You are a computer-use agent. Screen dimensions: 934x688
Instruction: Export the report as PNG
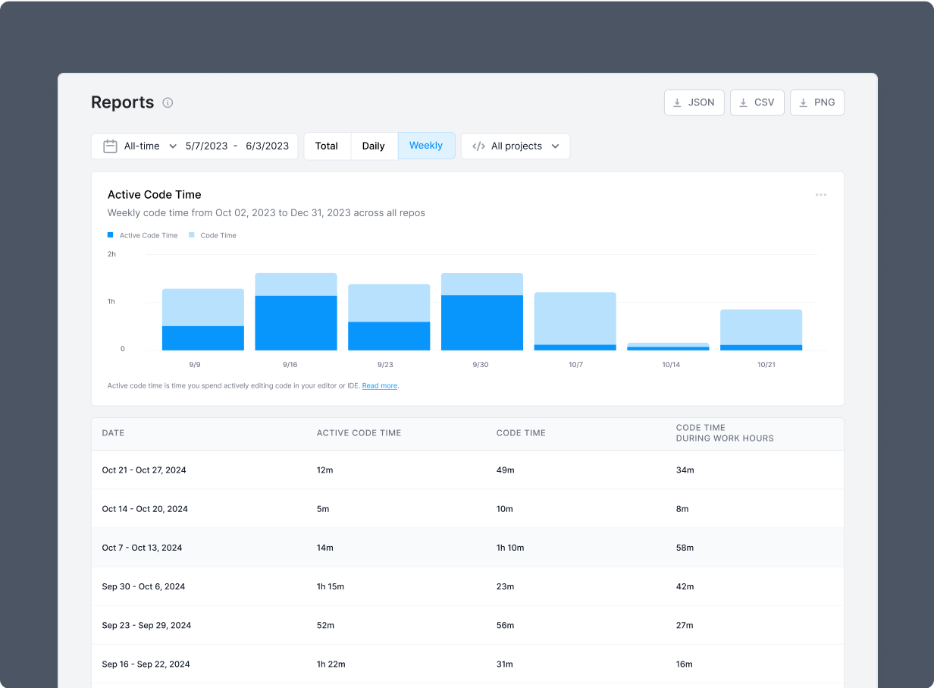point(817,102)
